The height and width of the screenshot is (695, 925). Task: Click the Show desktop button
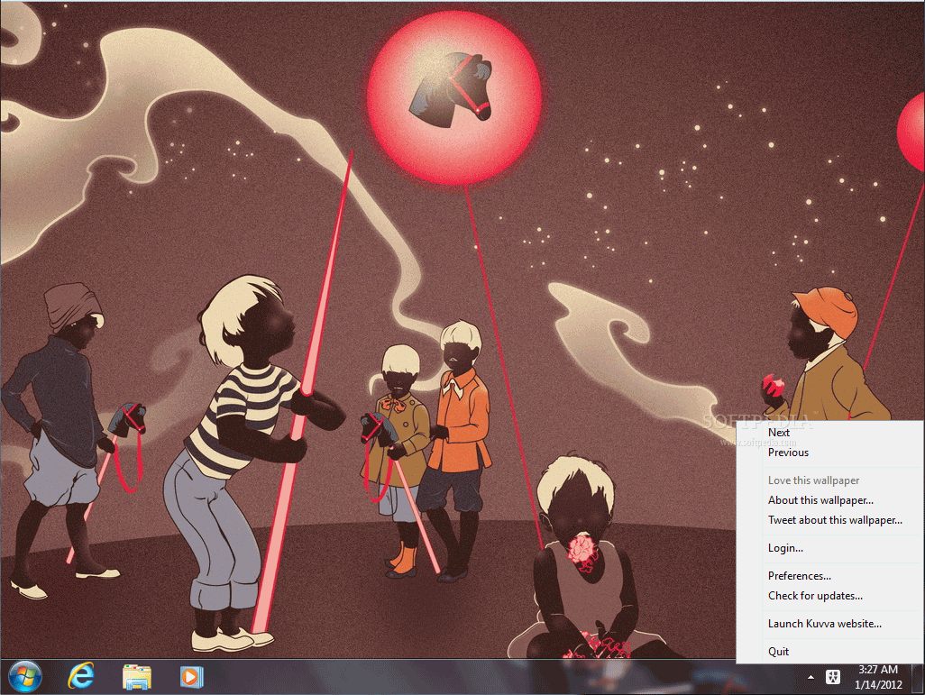point(917,677)
